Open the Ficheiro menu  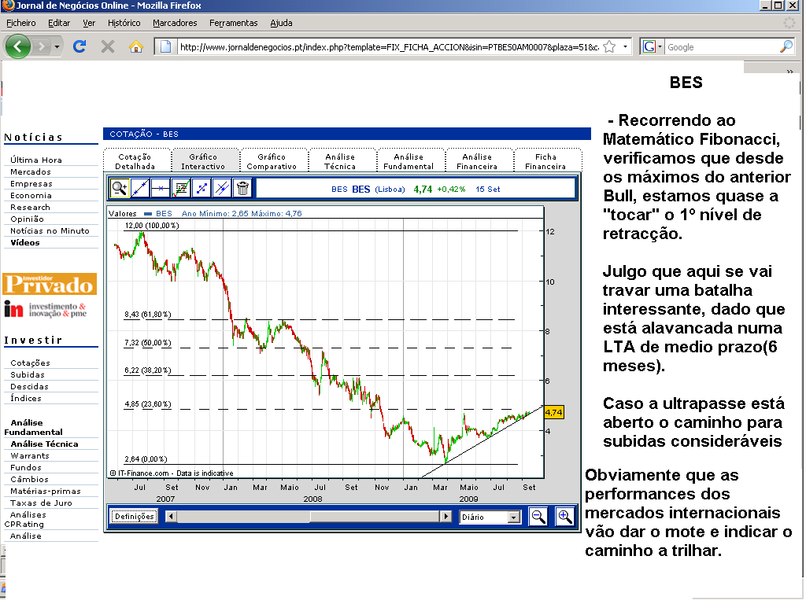point(21,23)
